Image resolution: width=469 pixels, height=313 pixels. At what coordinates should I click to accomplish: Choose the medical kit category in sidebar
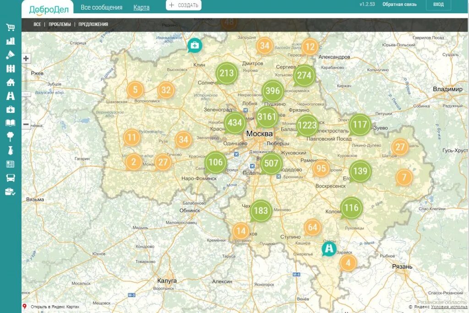pyautogui.click(x=11, y=110)
